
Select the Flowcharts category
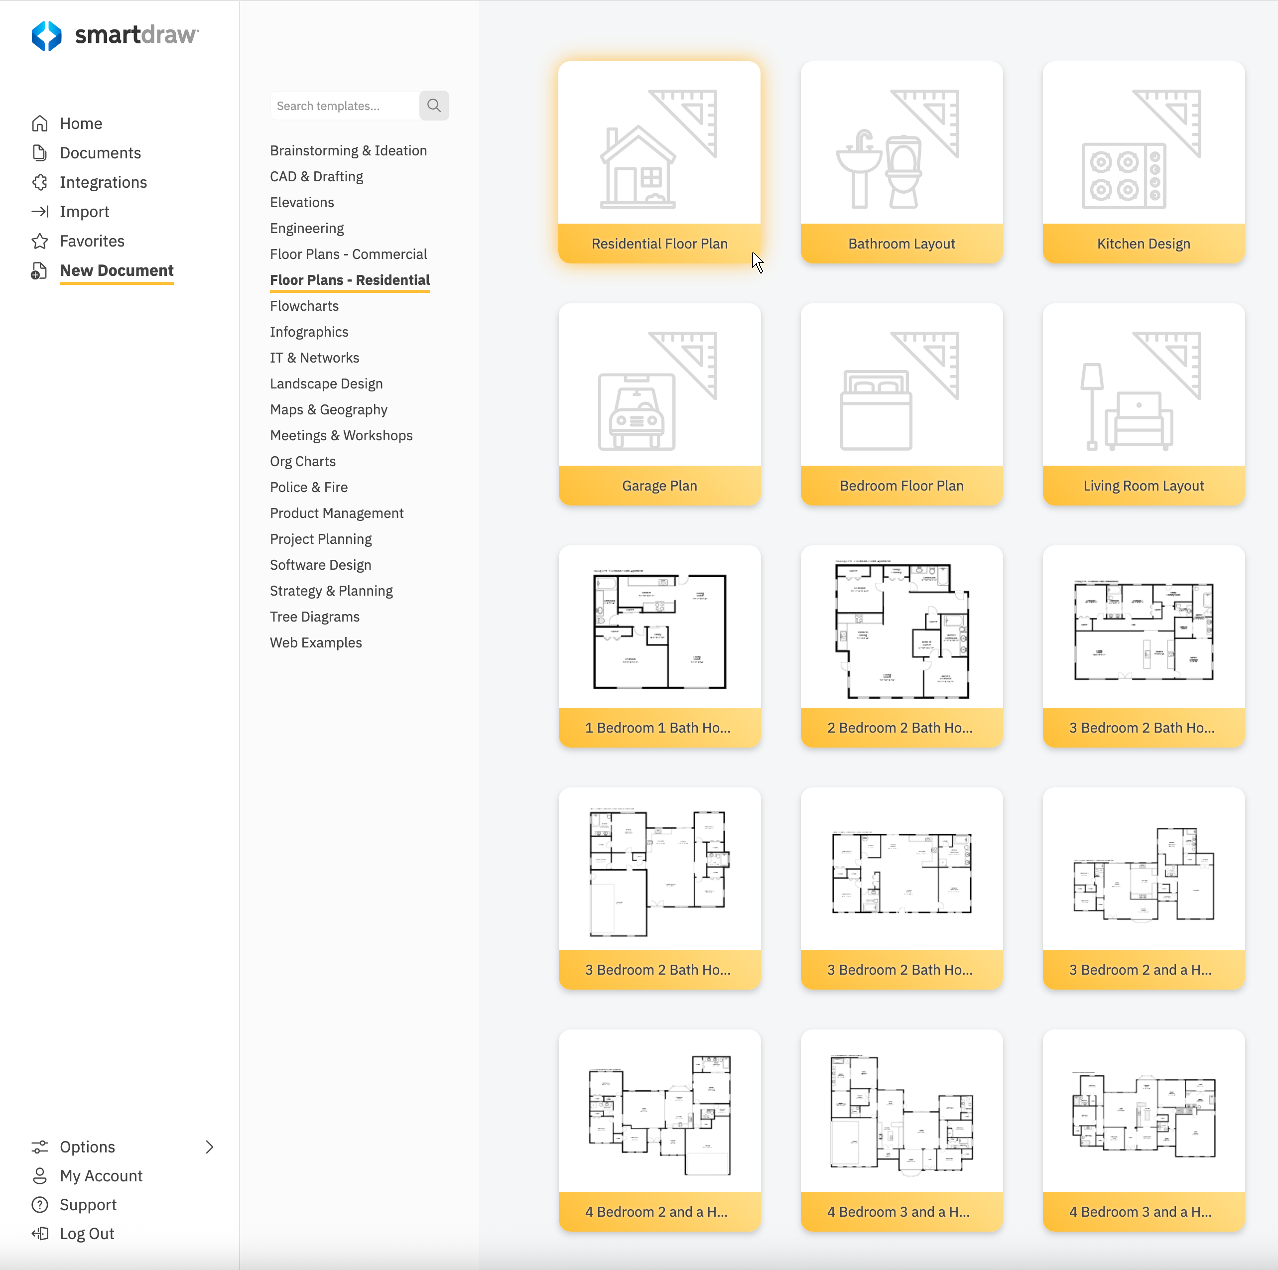point(304,306)
